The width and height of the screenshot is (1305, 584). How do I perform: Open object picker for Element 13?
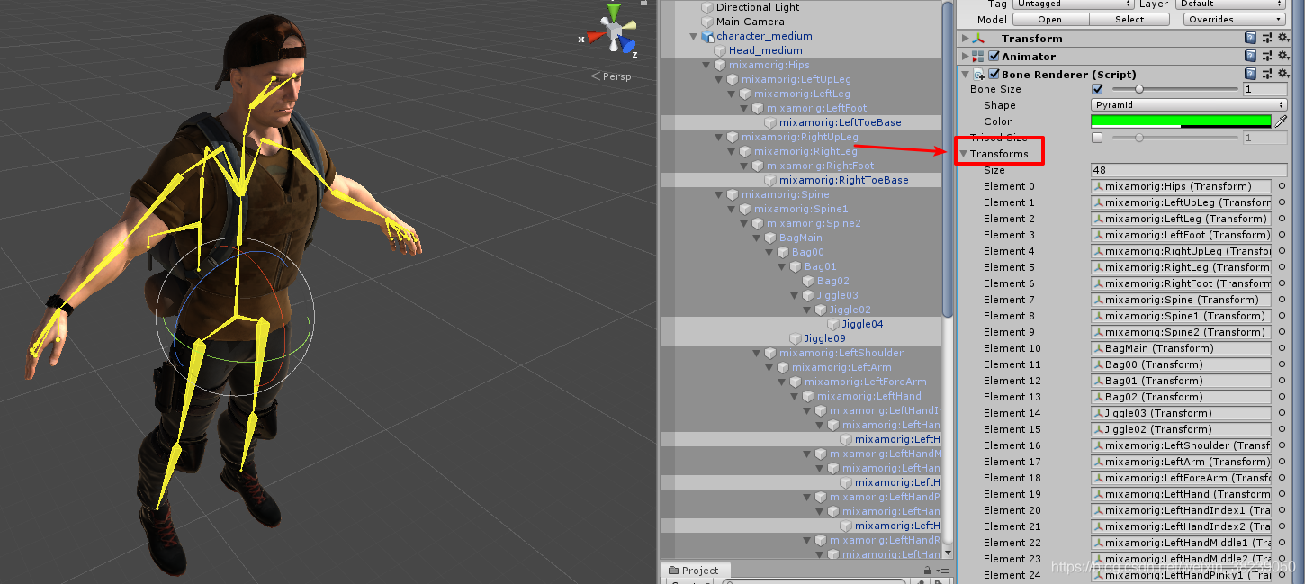click(1281, 397)
